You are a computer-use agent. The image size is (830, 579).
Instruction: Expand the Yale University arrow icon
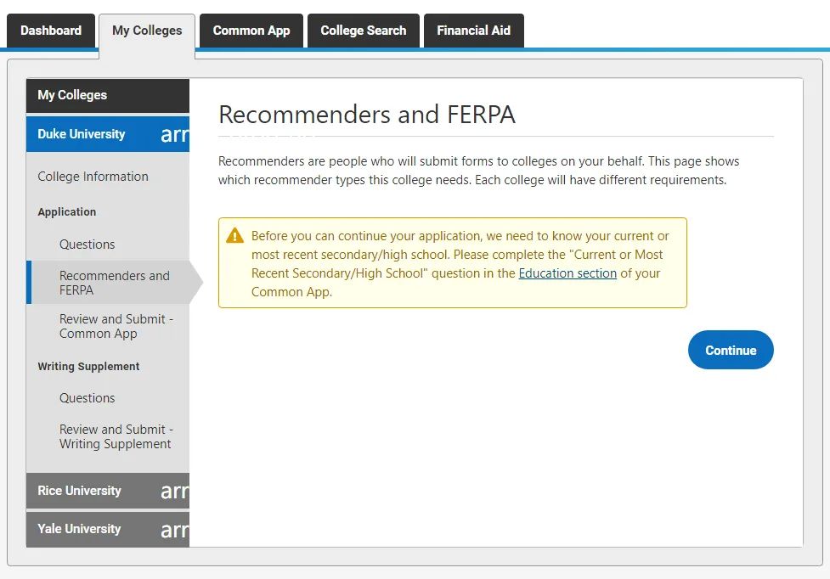point(175,530)
